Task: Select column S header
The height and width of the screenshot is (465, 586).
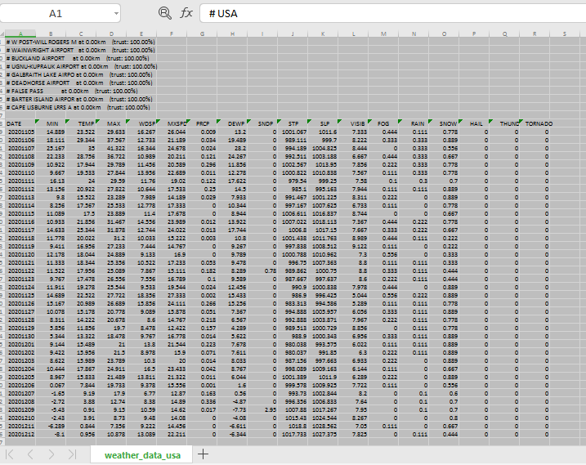Action: 565,34
